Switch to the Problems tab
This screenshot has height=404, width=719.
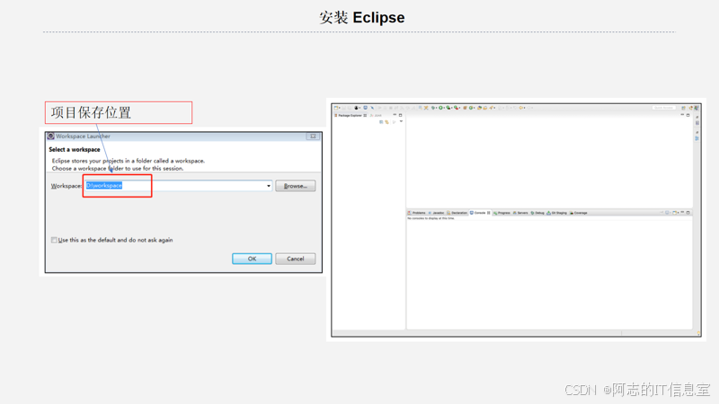tap(416, 213)
